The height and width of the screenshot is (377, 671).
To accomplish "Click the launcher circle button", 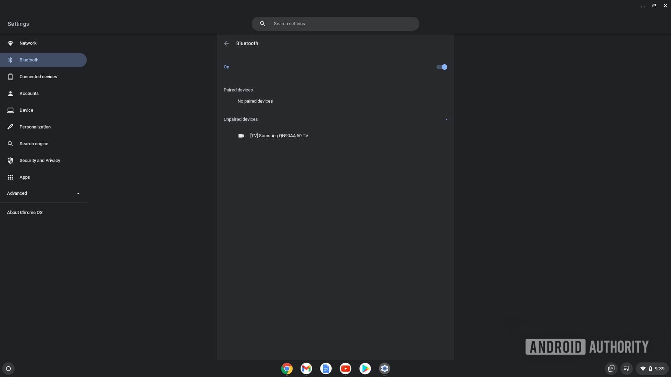I will [8, 369].
